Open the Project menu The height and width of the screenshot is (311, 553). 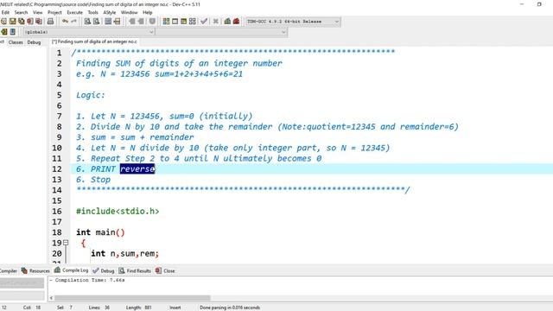tap(54, 12)
